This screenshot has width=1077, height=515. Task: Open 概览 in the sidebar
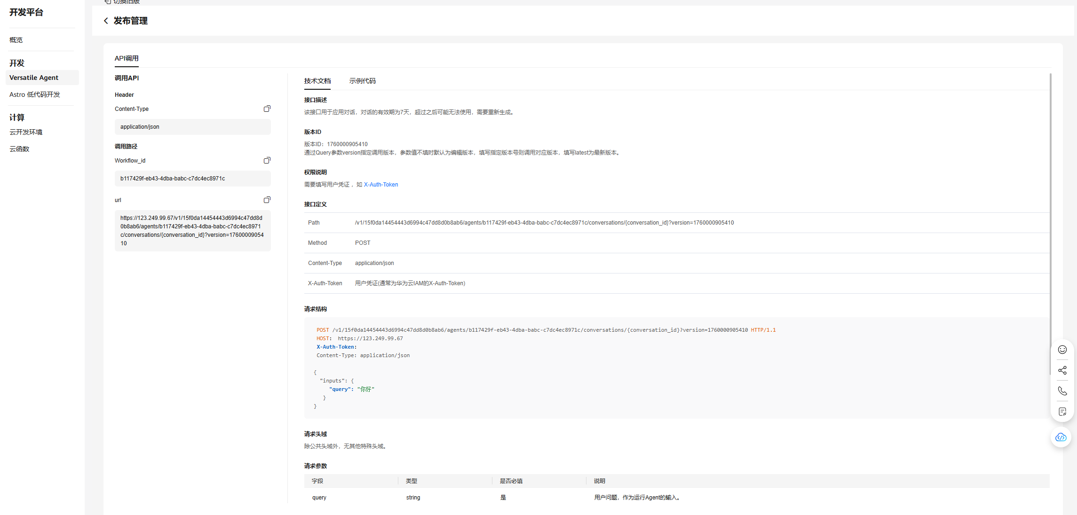tap(16, 40)
